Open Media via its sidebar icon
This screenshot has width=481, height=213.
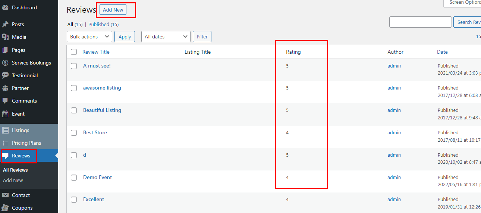click(x=5, y=37)
